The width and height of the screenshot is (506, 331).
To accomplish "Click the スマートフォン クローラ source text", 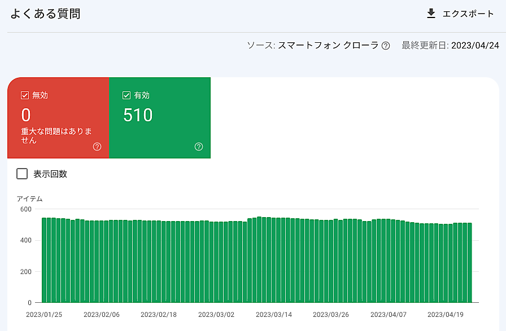I will [328, 46].
